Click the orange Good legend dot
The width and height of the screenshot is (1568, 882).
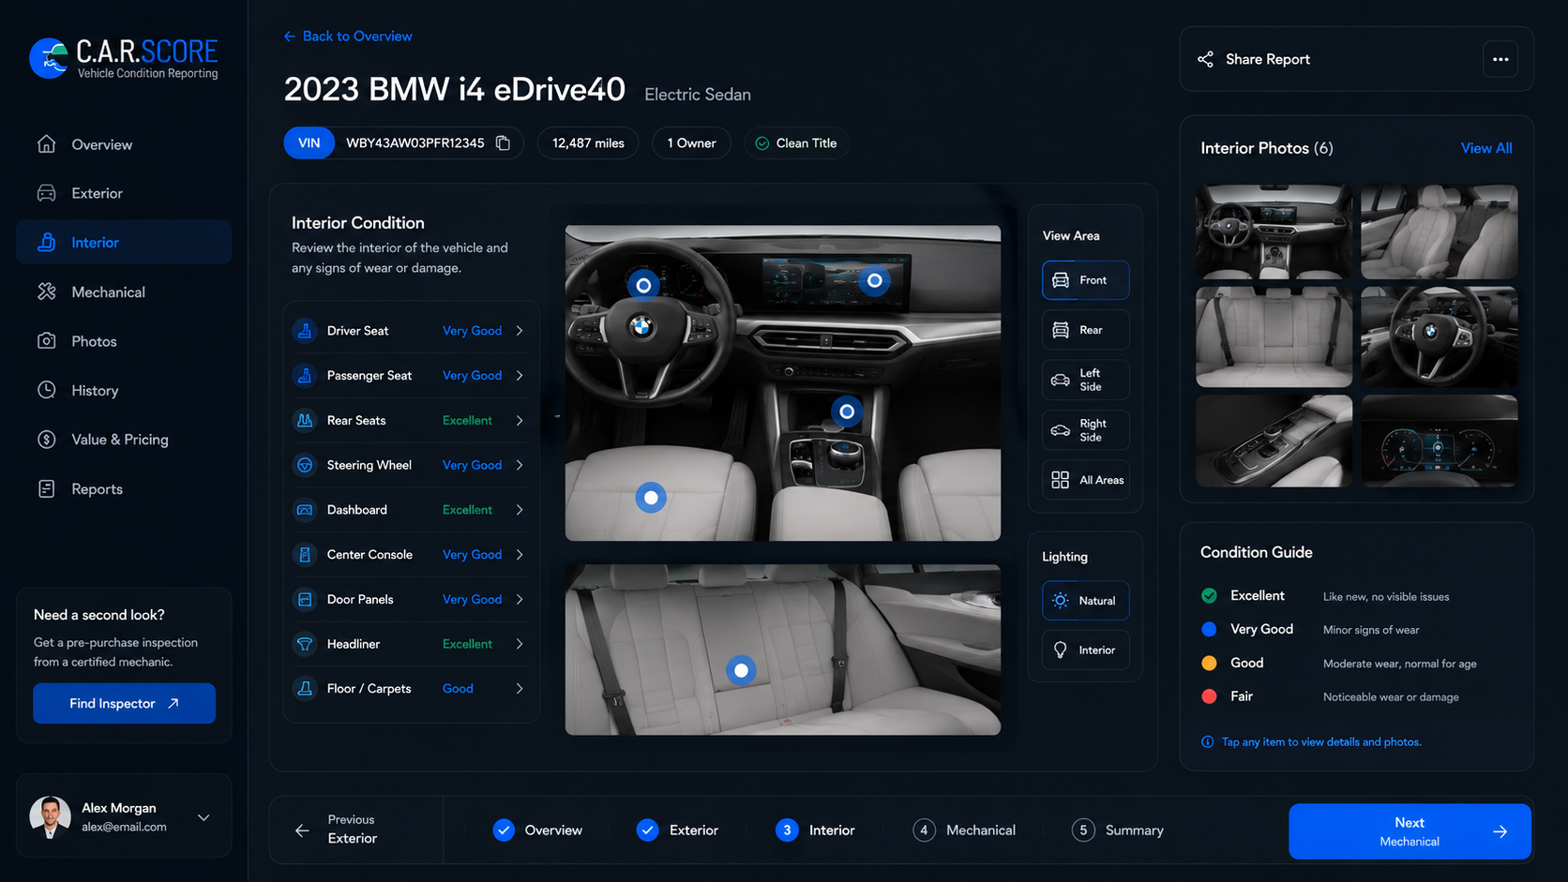pyautogui.click(x=1209, y=664)
